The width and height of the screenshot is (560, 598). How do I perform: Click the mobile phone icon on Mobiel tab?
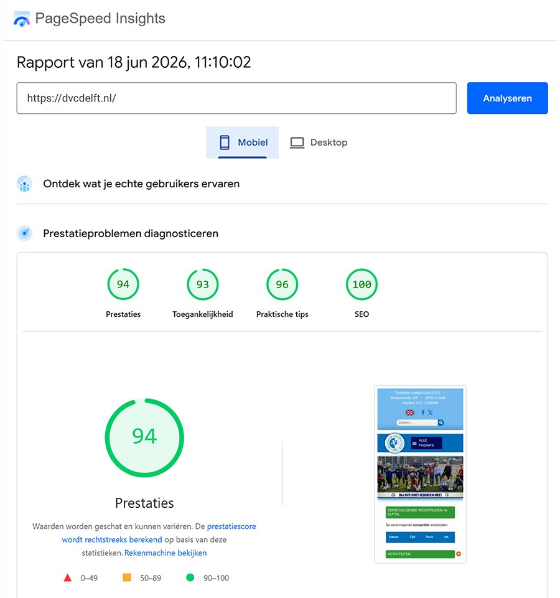pos(224,142)
